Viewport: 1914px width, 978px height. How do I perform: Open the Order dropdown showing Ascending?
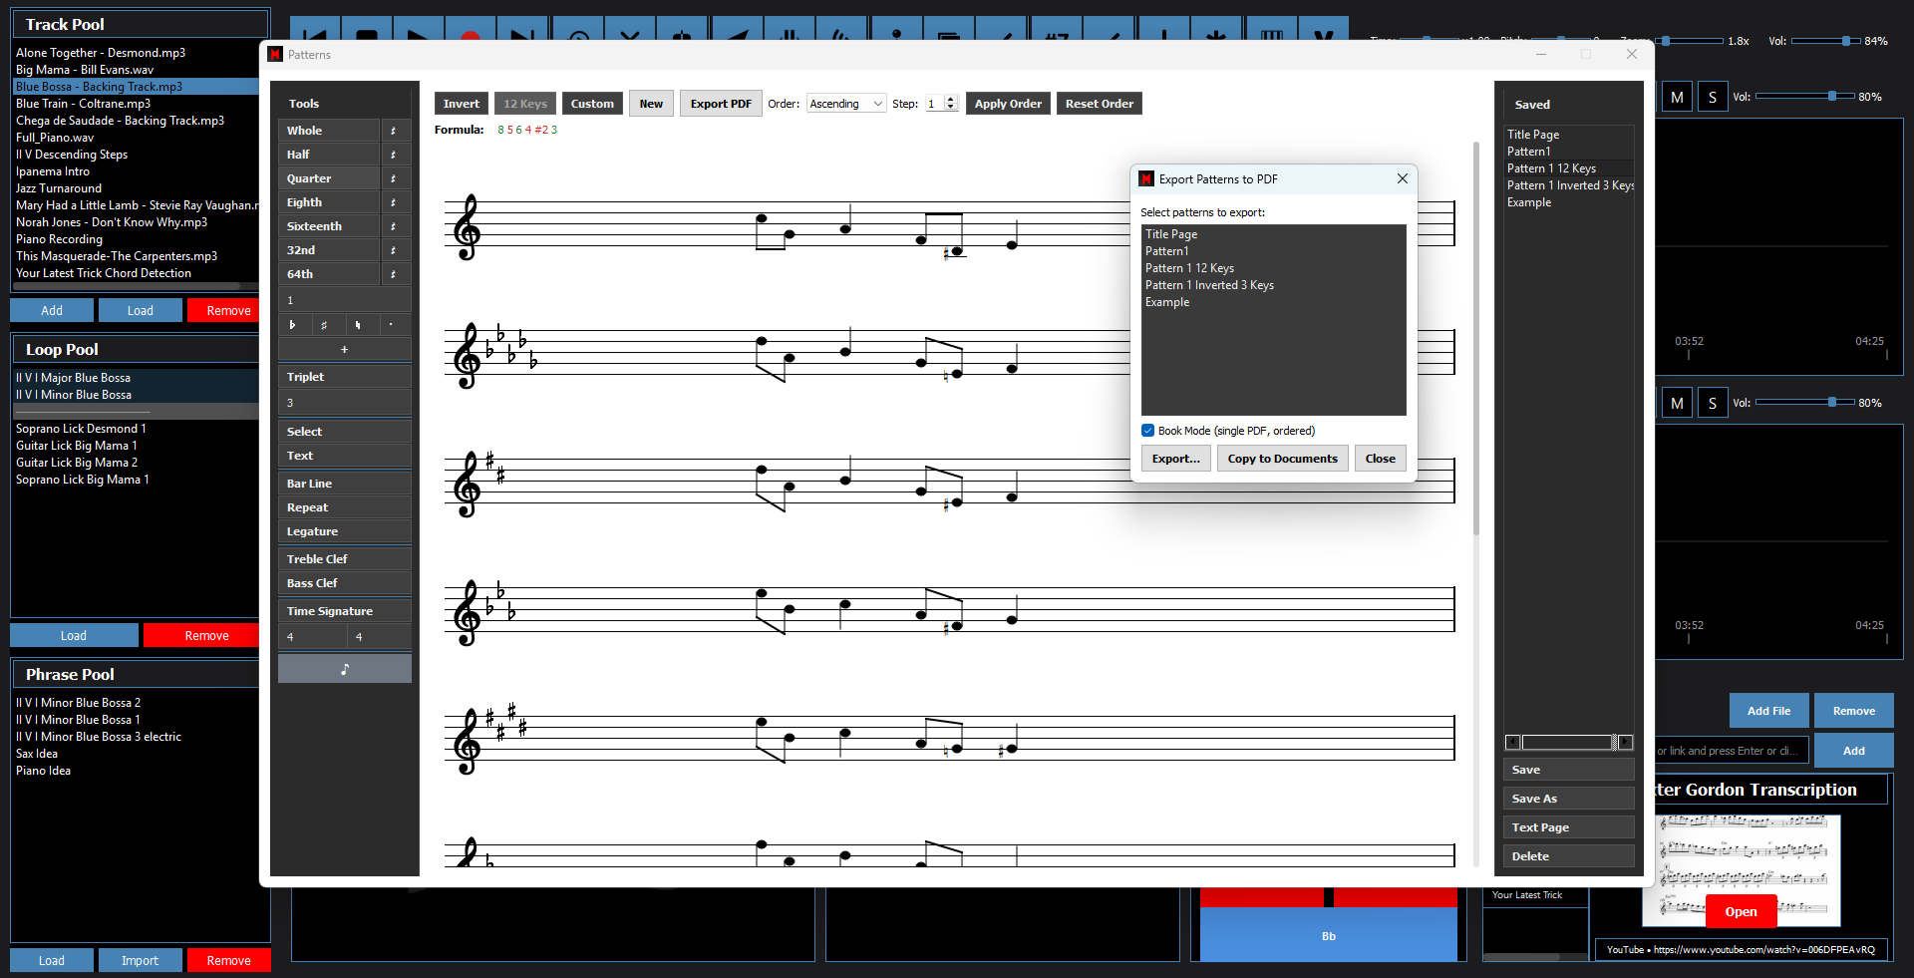point(845,104)
